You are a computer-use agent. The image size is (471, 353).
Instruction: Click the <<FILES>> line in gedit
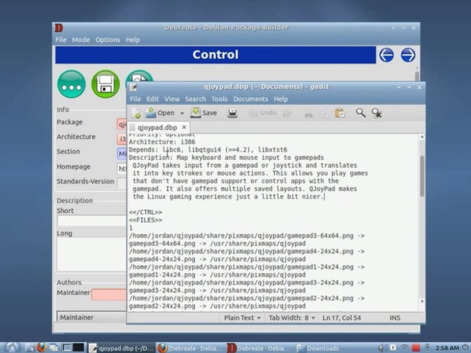coord(145,220)
